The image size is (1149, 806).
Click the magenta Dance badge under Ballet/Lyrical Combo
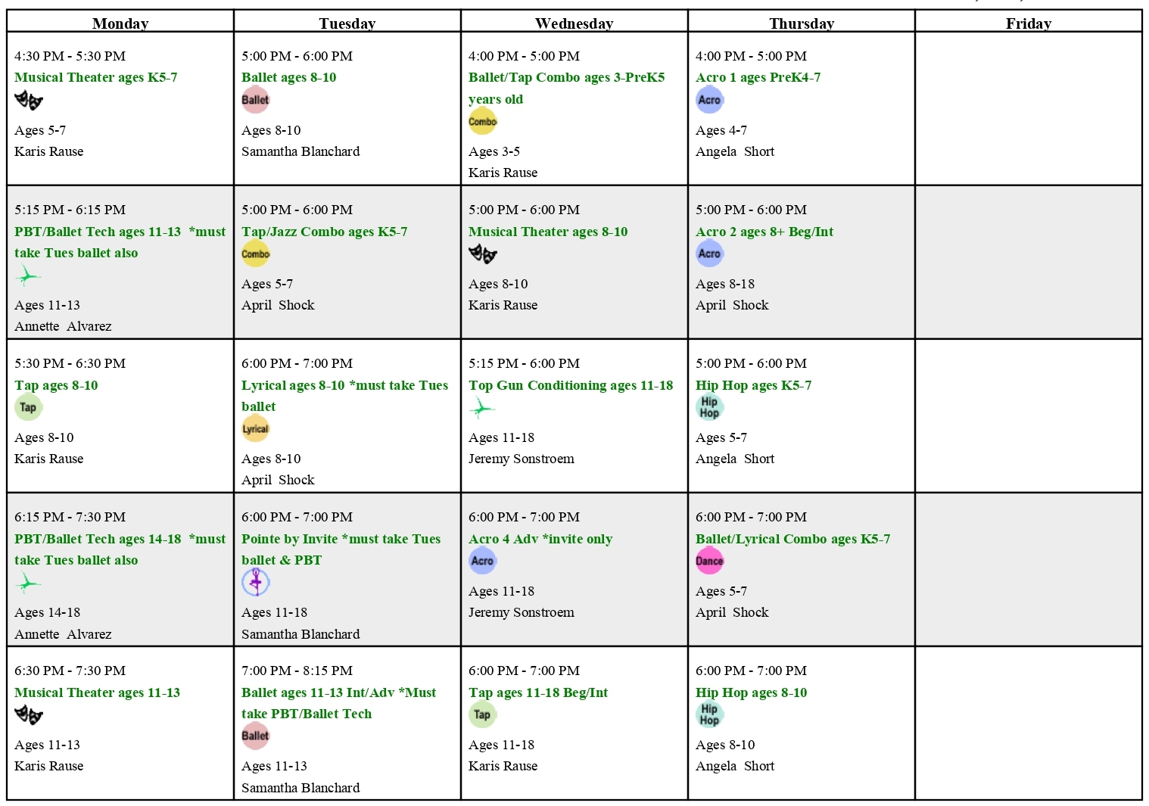(x=709, y=561)
